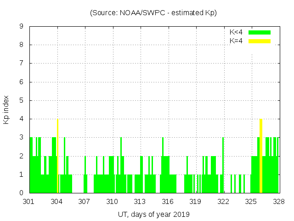Click the yellow Kp bar near day 326
This screenshot has width=294, height=221.
pyautogui.click(x=261, y=157)
